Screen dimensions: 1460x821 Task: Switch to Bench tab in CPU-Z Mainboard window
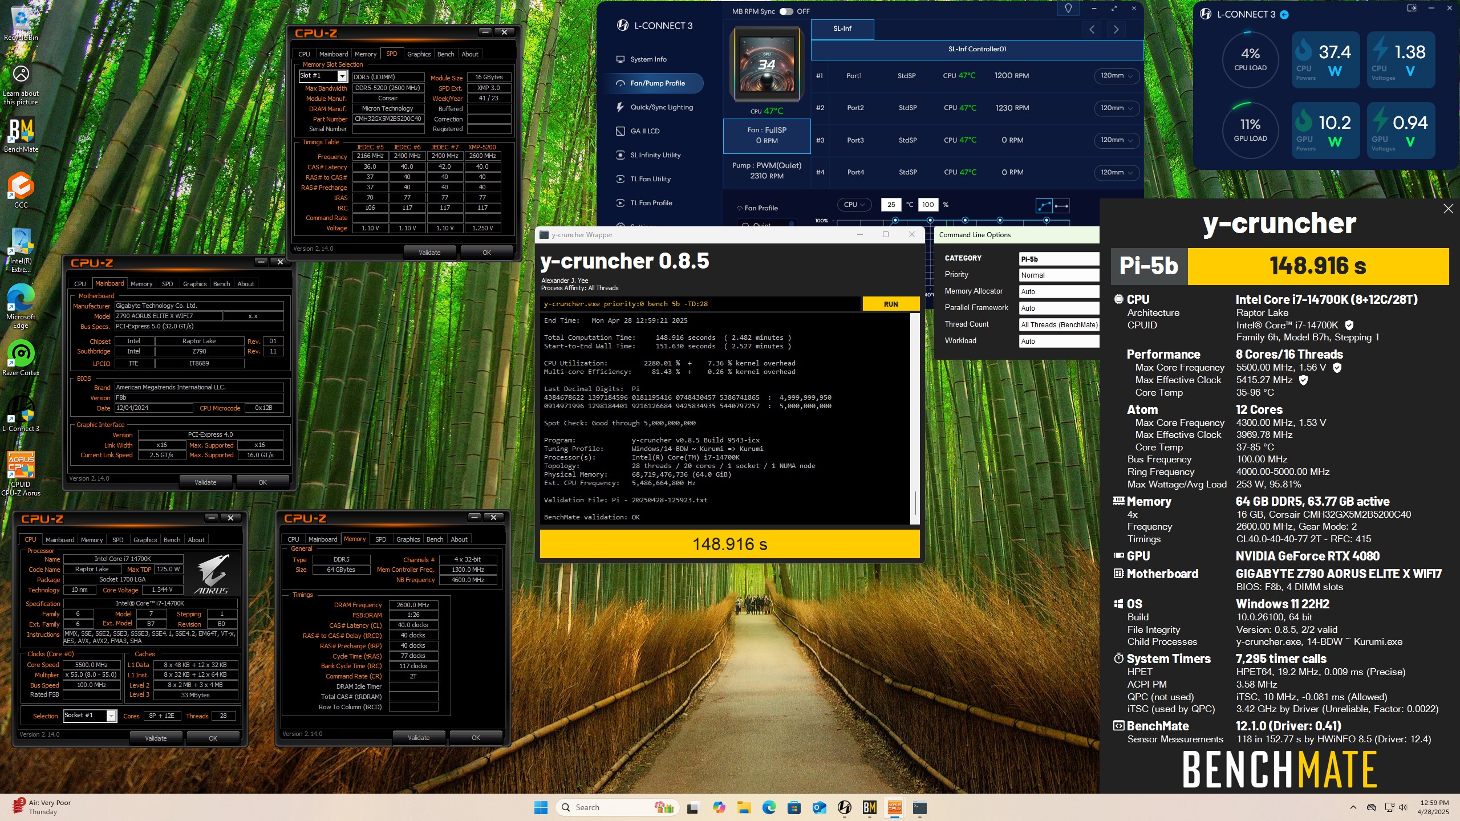221,284
